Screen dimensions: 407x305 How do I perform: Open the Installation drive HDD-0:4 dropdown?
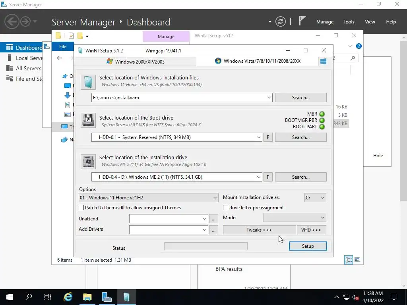(258, 177)
